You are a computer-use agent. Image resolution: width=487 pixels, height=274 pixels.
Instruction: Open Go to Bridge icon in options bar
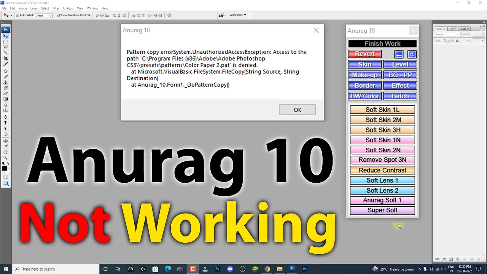pos(222,15)
